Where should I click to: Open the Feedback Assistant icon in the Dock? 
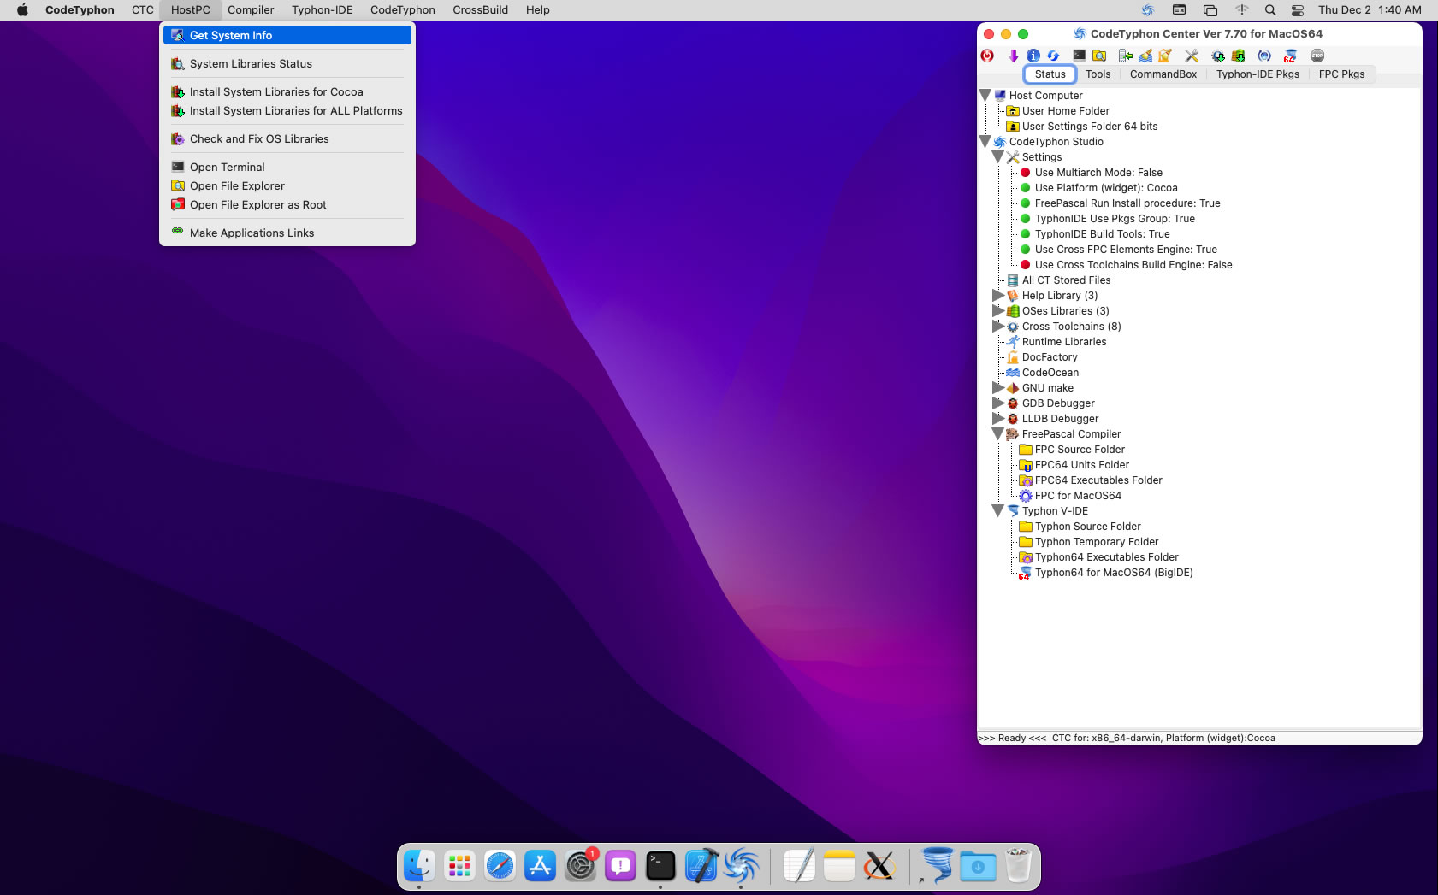(621, 866)
